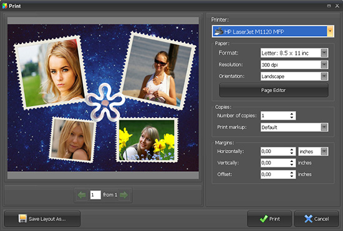Click the top-left blonde woman photo in preview

(51, 72)
